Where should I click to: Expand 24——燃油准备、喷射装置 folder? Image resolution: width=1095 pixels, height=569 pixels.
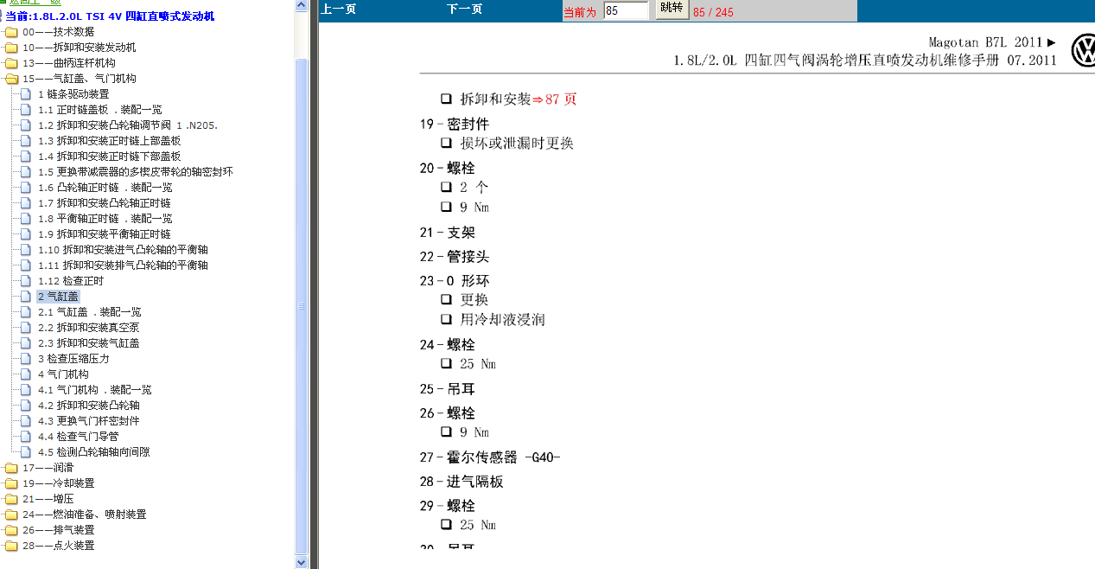[10, 515]
